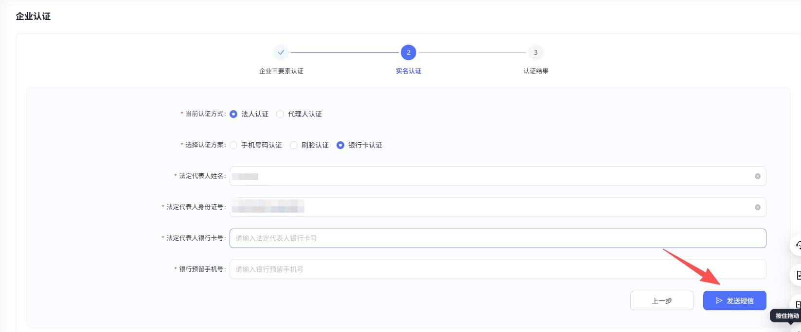Click the 认证结果 step label

point(535,71)
